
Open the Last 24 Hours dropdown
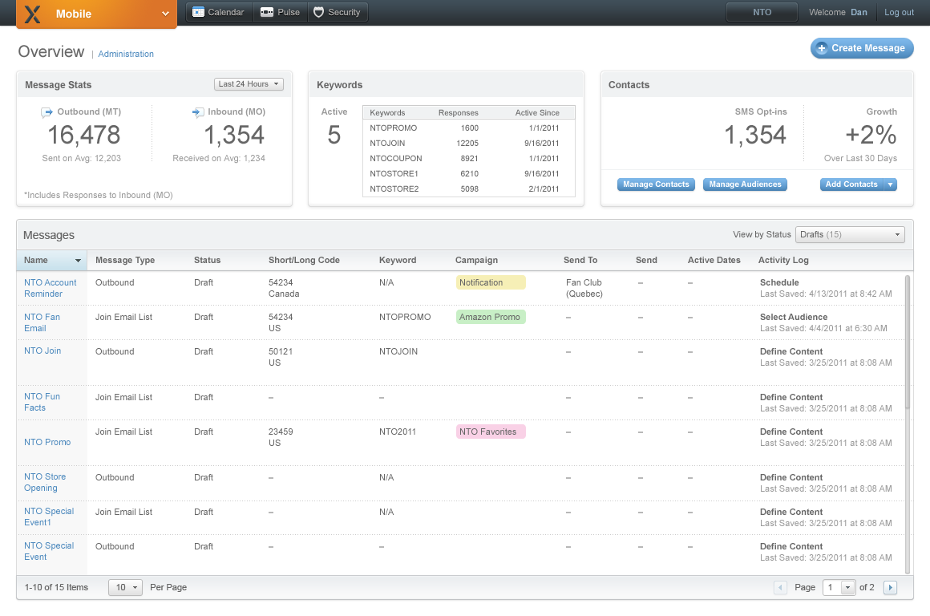249,84
